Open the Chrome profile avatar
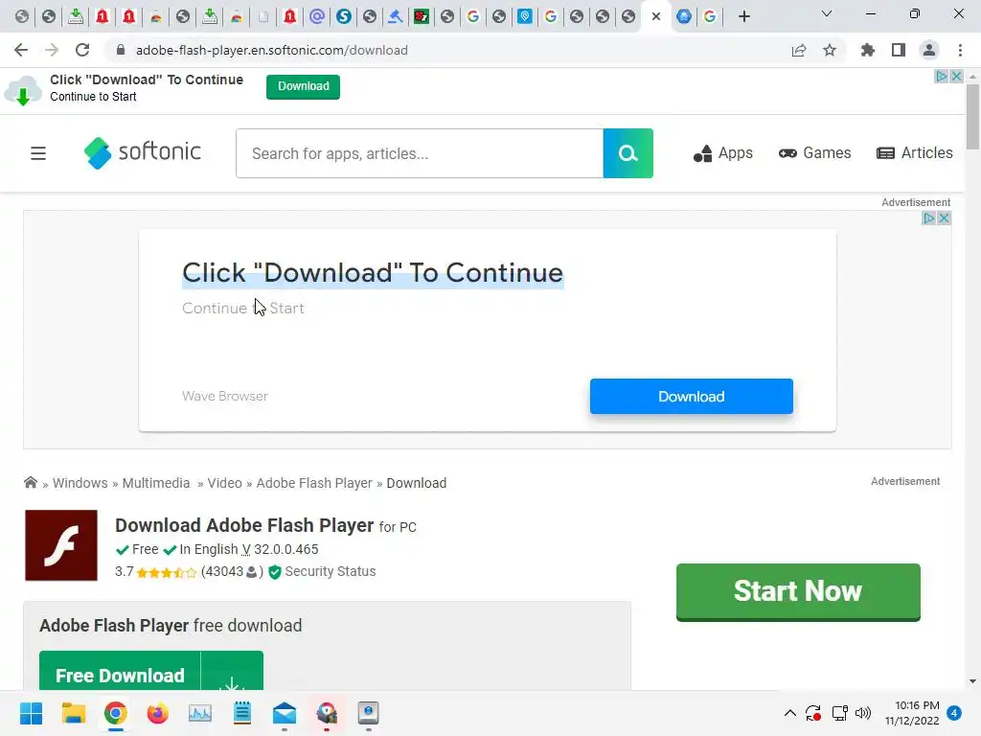This screenshot has width=981, height=736. [x=929, y=50]
